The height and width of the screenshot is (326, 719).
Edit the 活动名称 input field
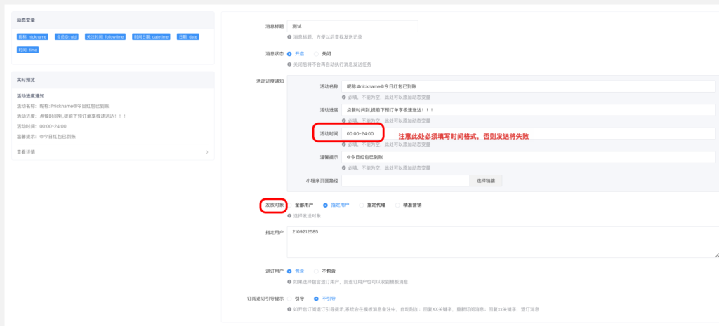(x=528, y=86)
